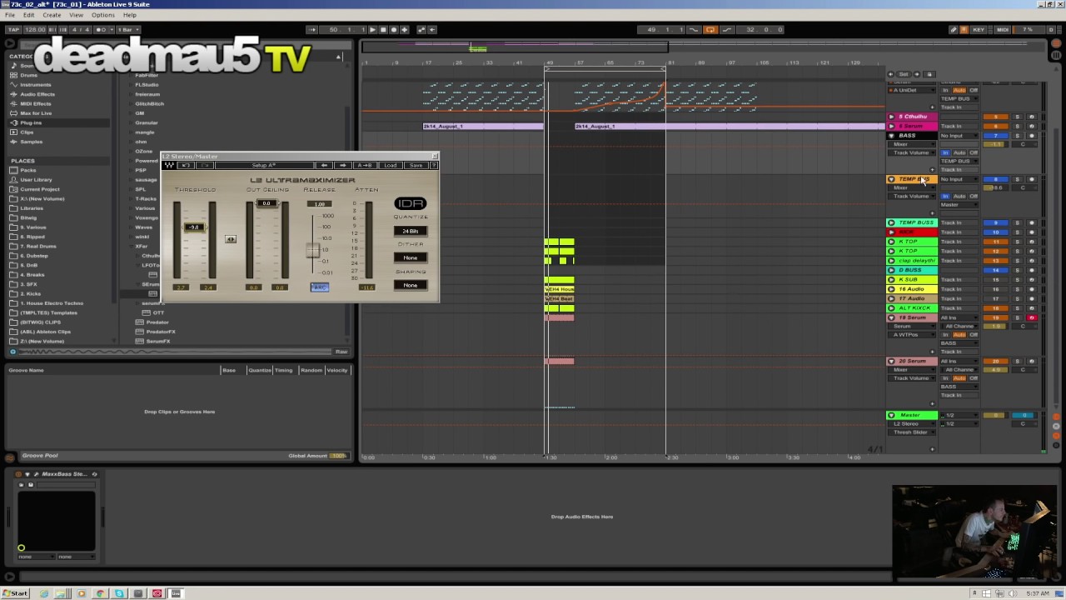Toggle Follow playback button in transport

(312, 29)
